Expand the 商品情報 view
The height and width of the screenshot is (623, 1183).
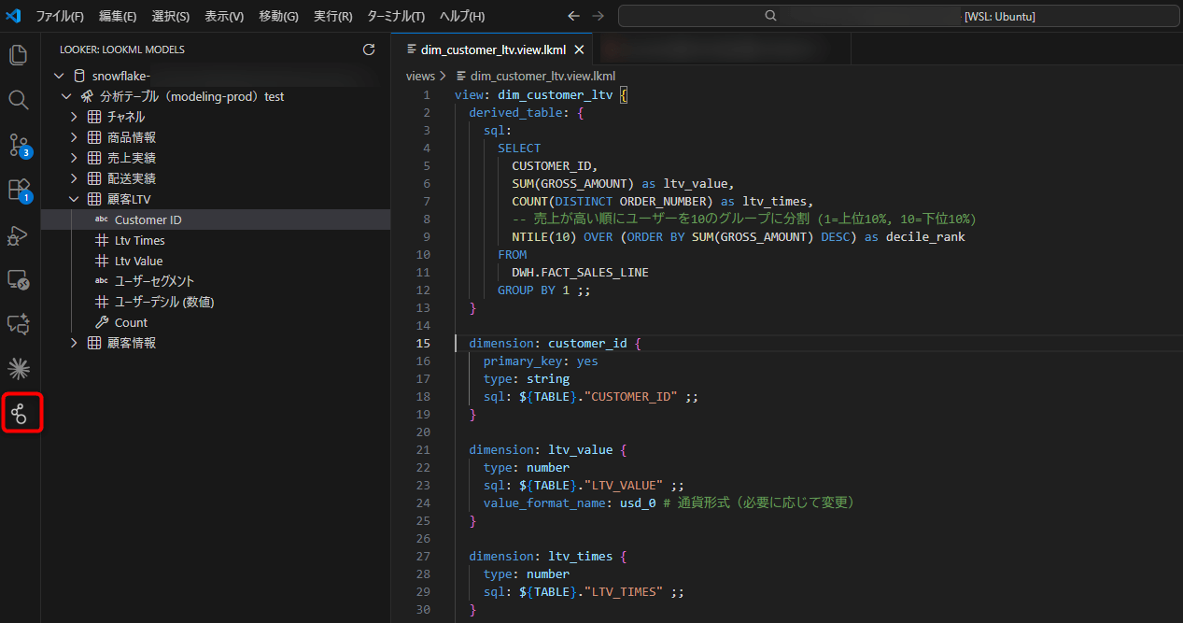75,137
